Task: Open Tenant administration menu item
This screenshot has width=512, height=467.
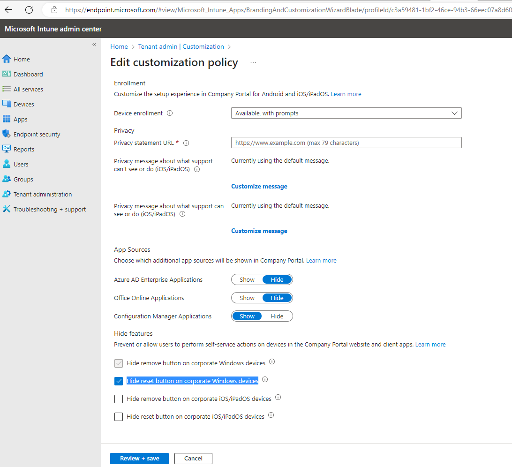Action: pos(43,194)
